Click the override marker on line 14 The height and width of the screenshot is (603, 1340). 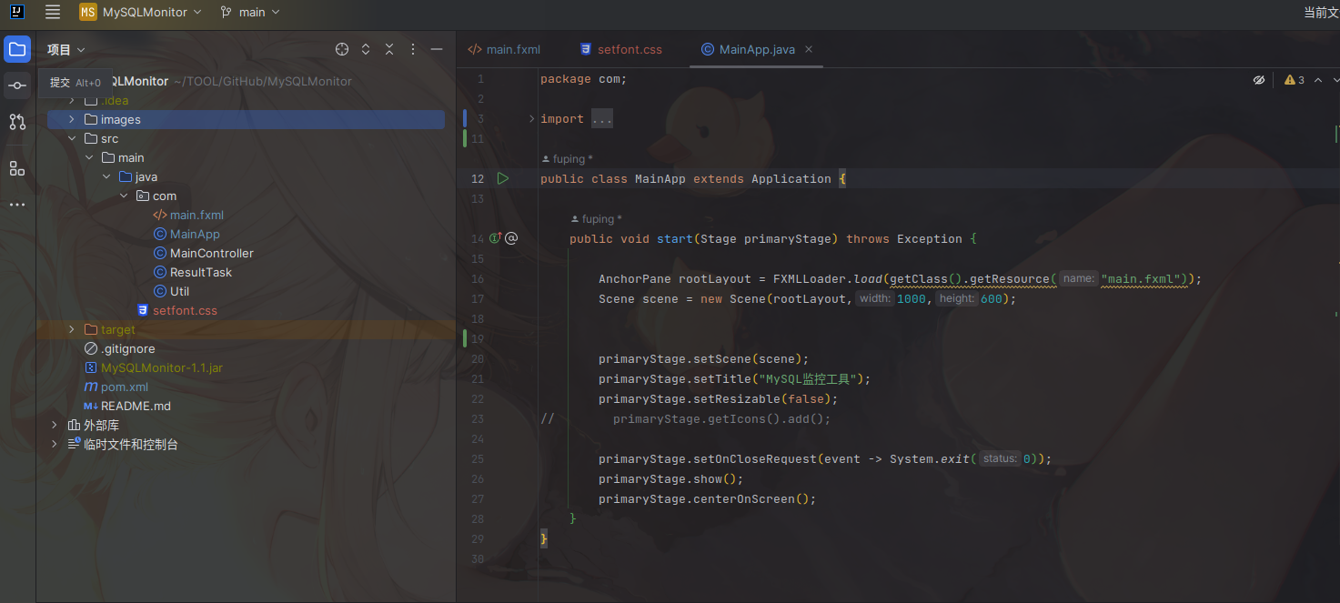point(495,238)
